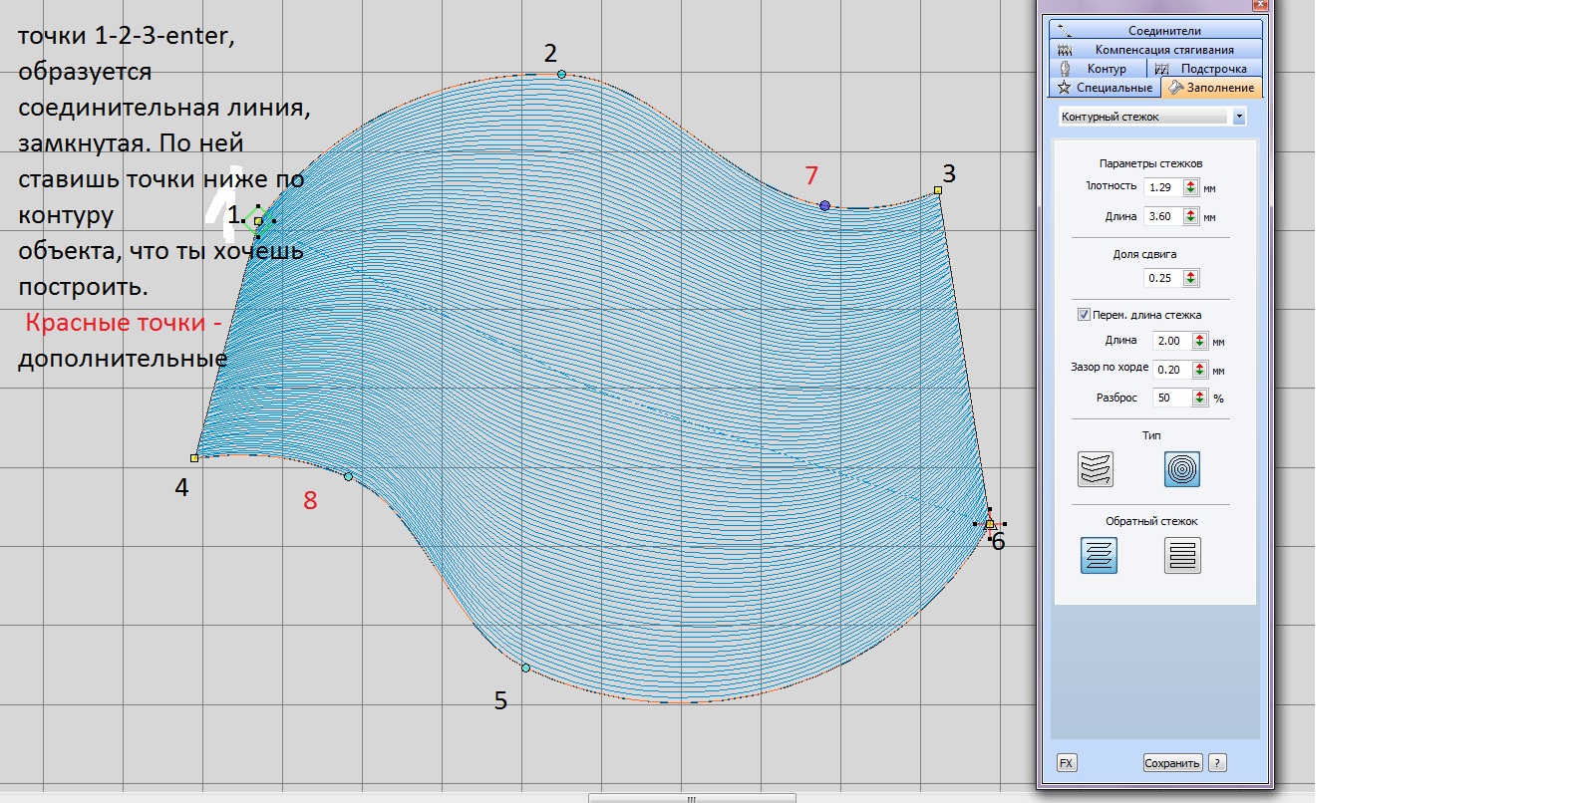Click the horizontal scrollbar at the bottom
This screenshot has width=1590, height=803.
[x=692, y=798]
